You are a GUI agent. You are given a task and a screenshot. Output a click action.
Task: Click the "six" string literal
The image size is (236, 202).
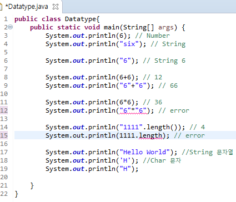[x=129, y=44]
